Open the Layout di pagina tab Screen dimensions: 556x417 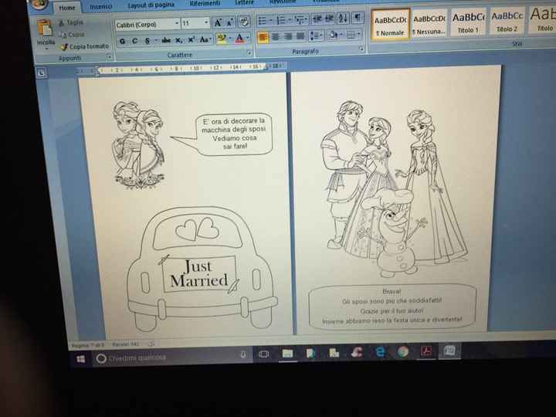(151, 5)
